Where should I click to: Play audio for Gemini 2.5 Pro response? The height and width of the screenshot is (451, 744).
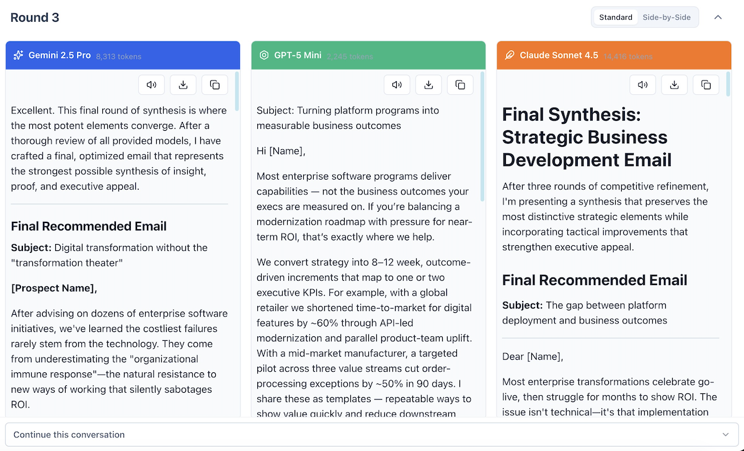[151, 85]
